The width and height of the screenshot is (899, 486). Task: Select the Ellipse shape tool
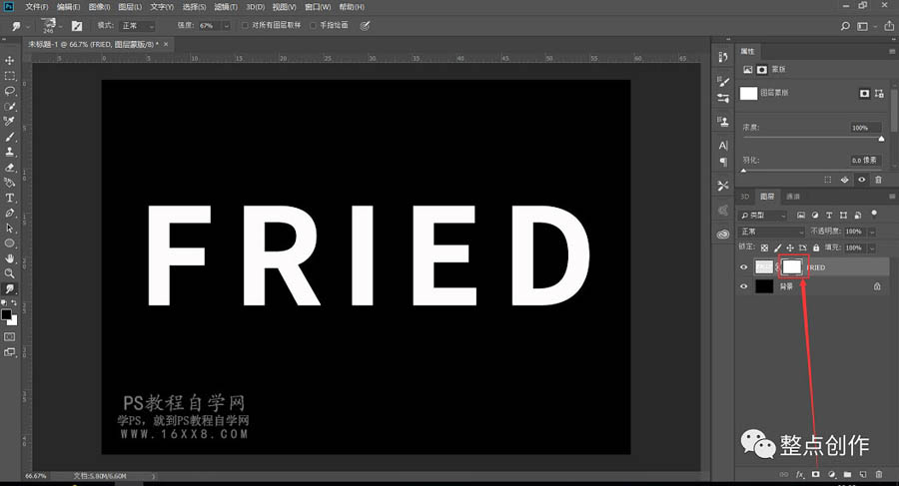(x=10, y=243)
